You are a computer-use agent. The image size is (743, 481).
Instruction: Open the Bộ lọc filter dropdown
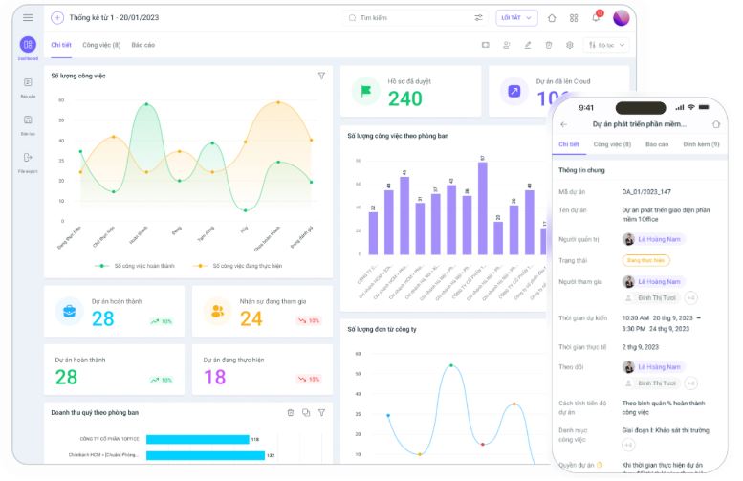tap(606, 45)
